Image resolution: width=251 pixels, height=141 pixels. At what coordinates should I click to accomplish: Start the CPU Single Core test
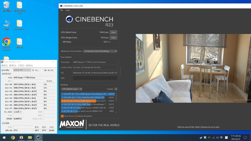(113, 38)
